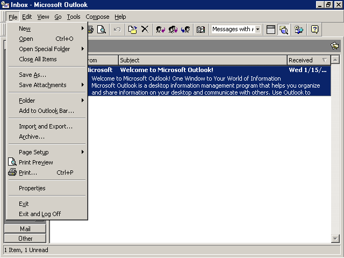Switch to the Other group button
Screen dimensions: 344x258
(x=25, y=239)
